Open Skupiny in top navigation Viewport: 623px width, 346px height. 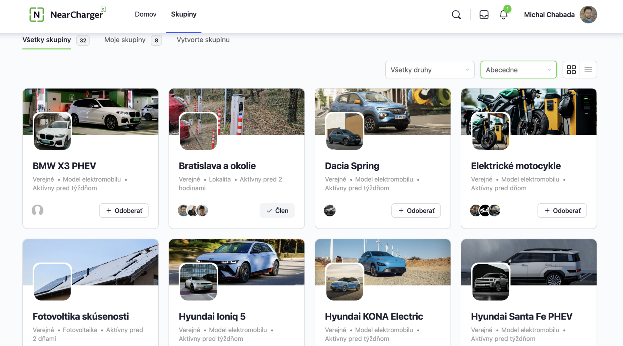(184, 14)
